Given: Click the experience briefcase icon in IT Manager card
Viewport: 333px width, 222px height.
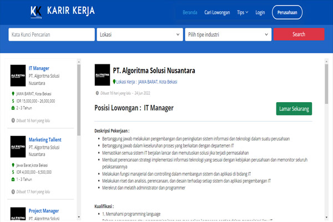Looking at the screenshot, I should pyautogui.click(x=13, y=109).
